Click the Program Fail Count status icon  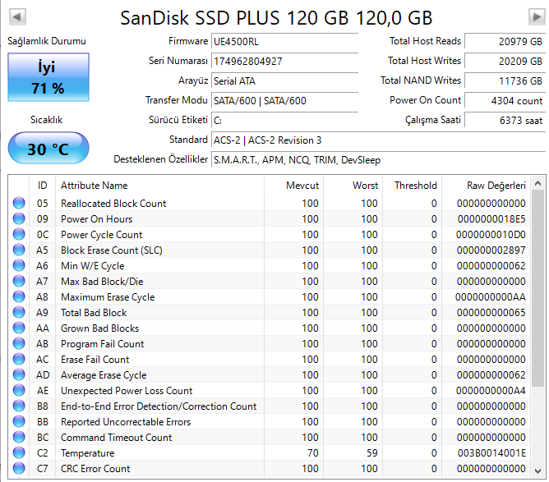(x=19, y=344)
